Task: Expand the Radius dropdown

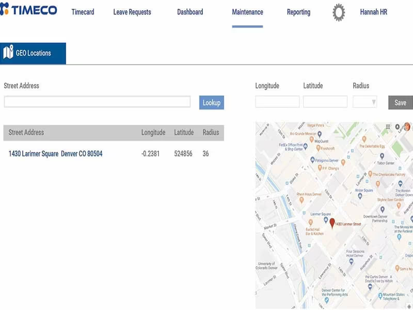Action: pos(365,102)
